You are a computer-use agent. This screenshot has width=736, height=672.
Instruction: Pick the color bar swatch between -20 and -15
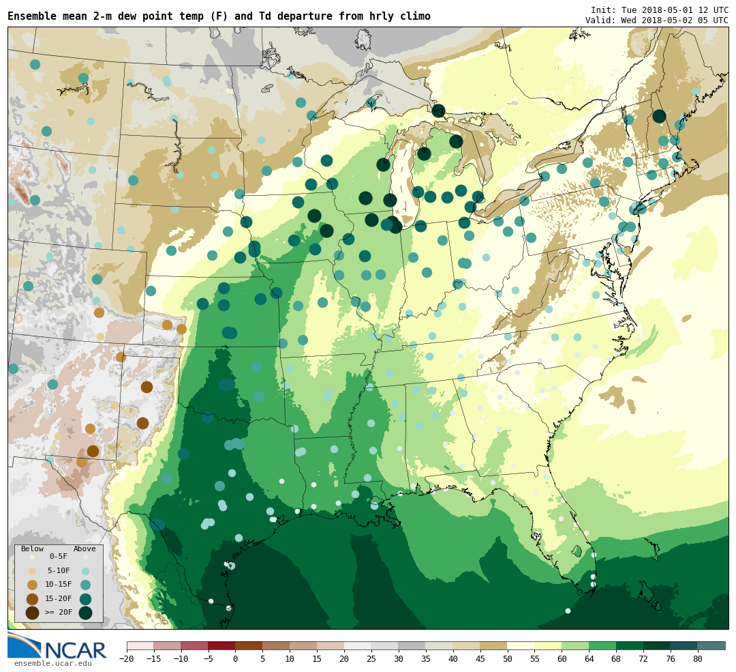coord(140,645)
